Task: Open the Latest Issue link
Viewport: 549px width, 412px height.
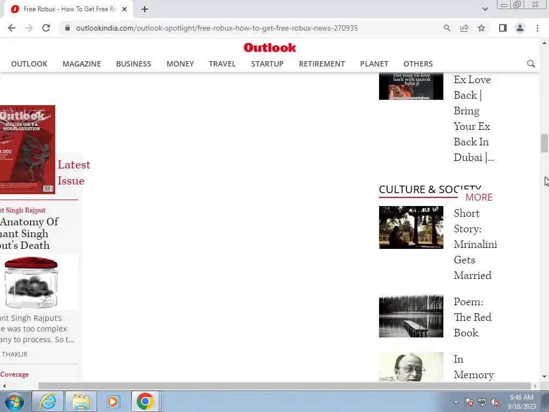Action: (x=73, y=173)
